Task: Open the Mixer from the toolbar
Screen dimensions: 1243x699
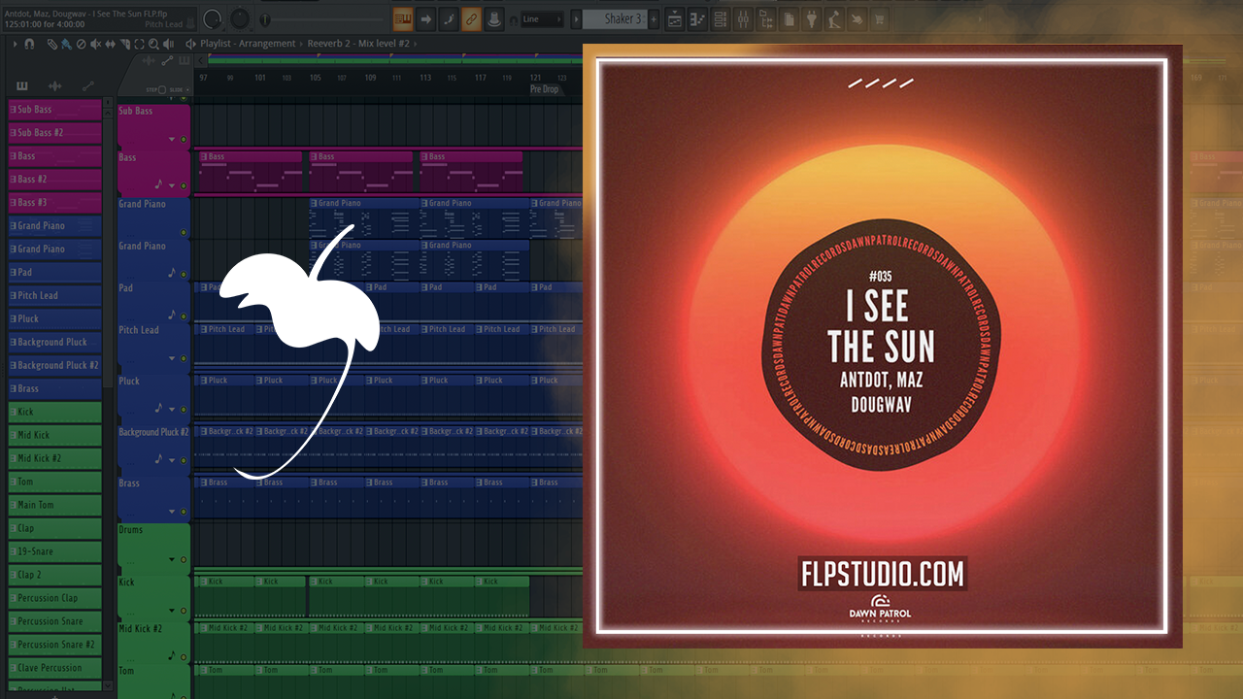Action: coord(743,18)
